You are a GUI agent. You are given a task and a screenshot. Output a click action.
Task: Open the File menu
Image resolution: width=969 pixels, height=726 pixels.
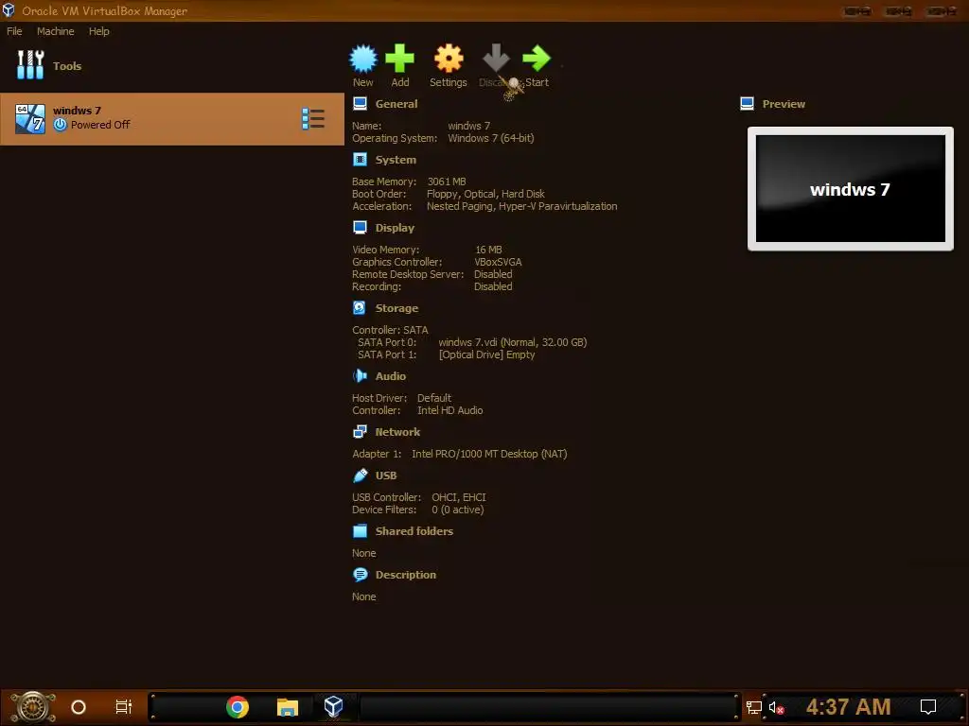tap(14, 31)
